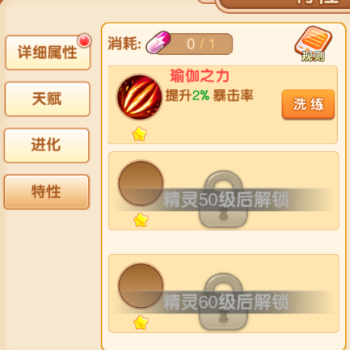Select the empty circle in the level 60 slot
This screenshot has width=350, height=350.
click(141, 286)
